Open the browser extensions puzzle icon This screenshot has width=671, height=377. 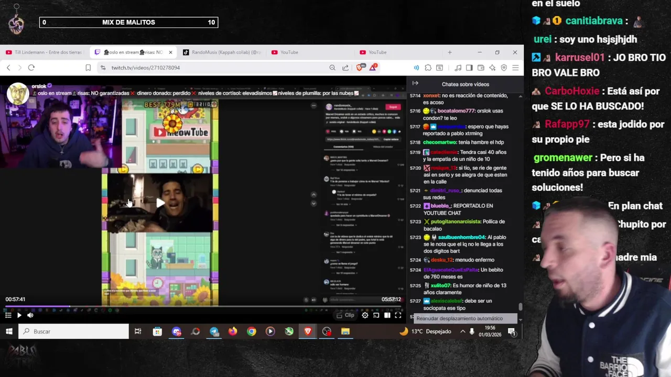[x=428, y=68]
